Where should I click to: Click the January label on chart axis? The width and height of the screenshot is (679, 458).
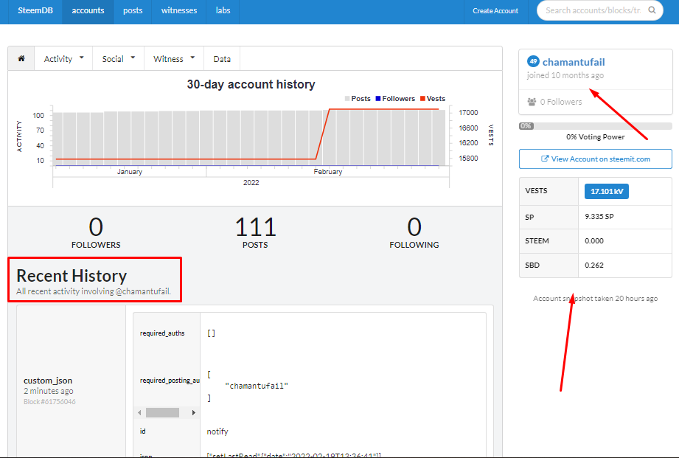coord(130,172)
